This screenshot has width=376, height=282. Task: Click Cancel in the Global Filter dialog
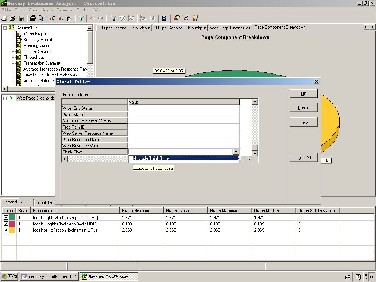304,108
